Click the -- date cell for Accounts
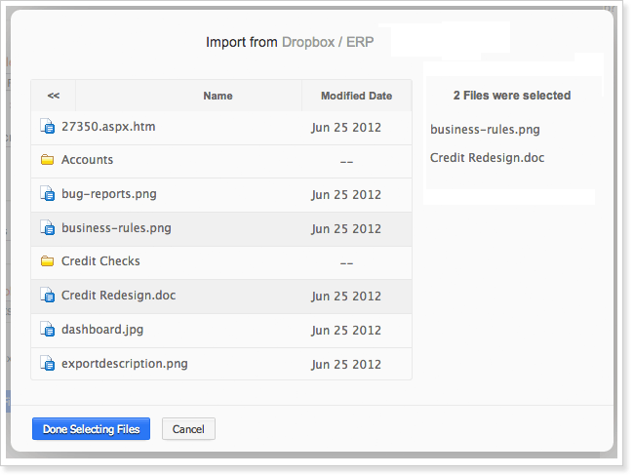This screenshot has height=476, width=634. [x=346, y=162]
